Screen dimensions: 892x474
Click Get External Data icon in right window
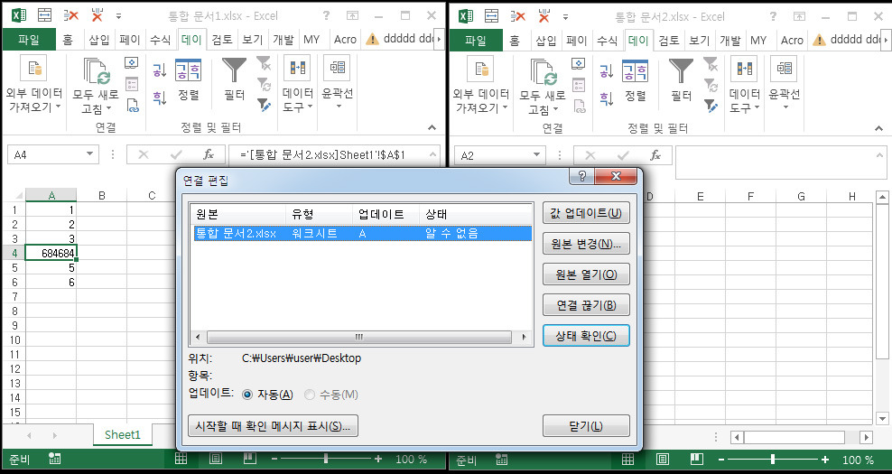[x=480, y=70]
